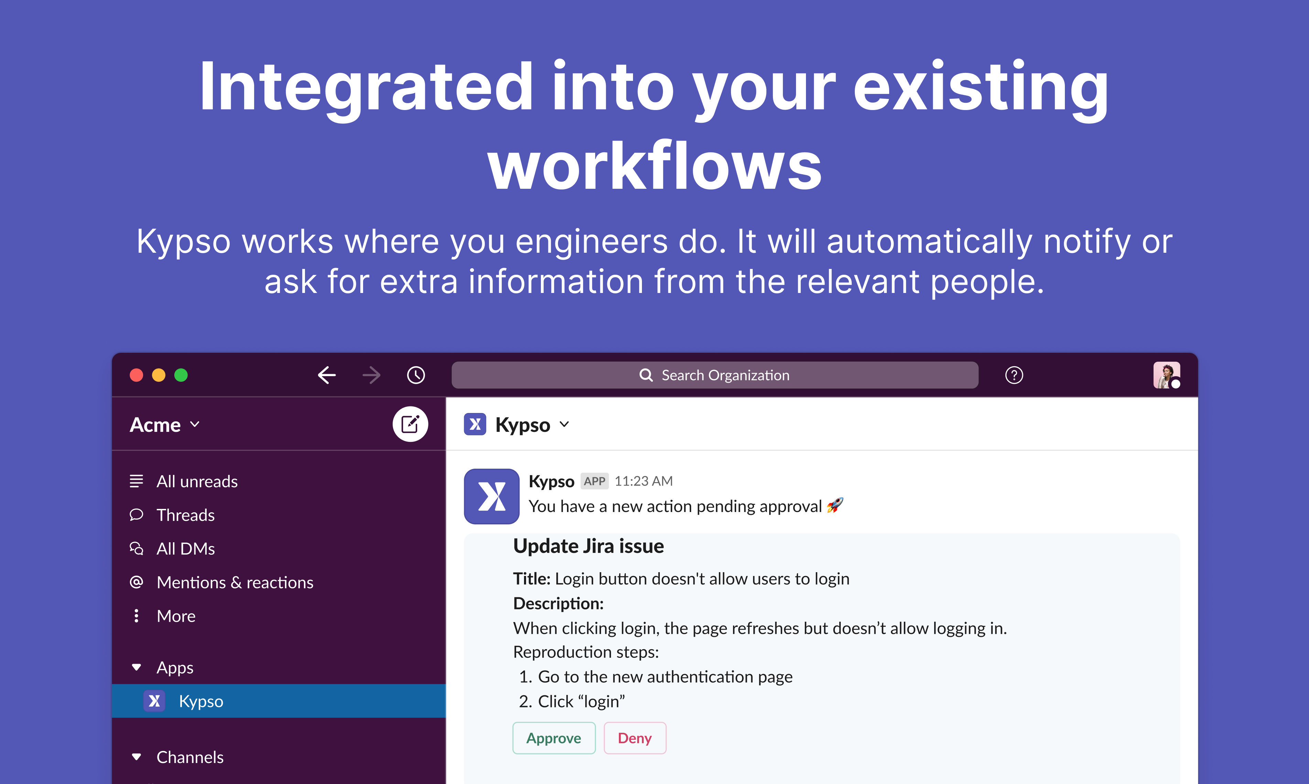Image resolution: width=1309 pixels, height=784 pixels.
Task: Open the user profile avatar
Action: pos(1166,375)
